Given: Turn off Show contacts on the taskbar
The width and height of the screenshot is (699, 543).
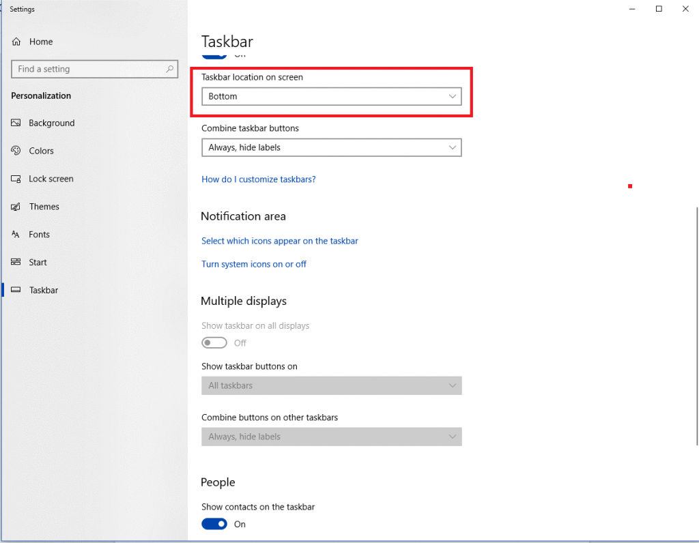Looking at the screenshot, I should tap(214, 524).
